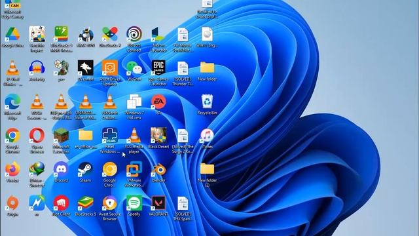
Task: Open the WeChat desktop icon
Action: point(134,68)
